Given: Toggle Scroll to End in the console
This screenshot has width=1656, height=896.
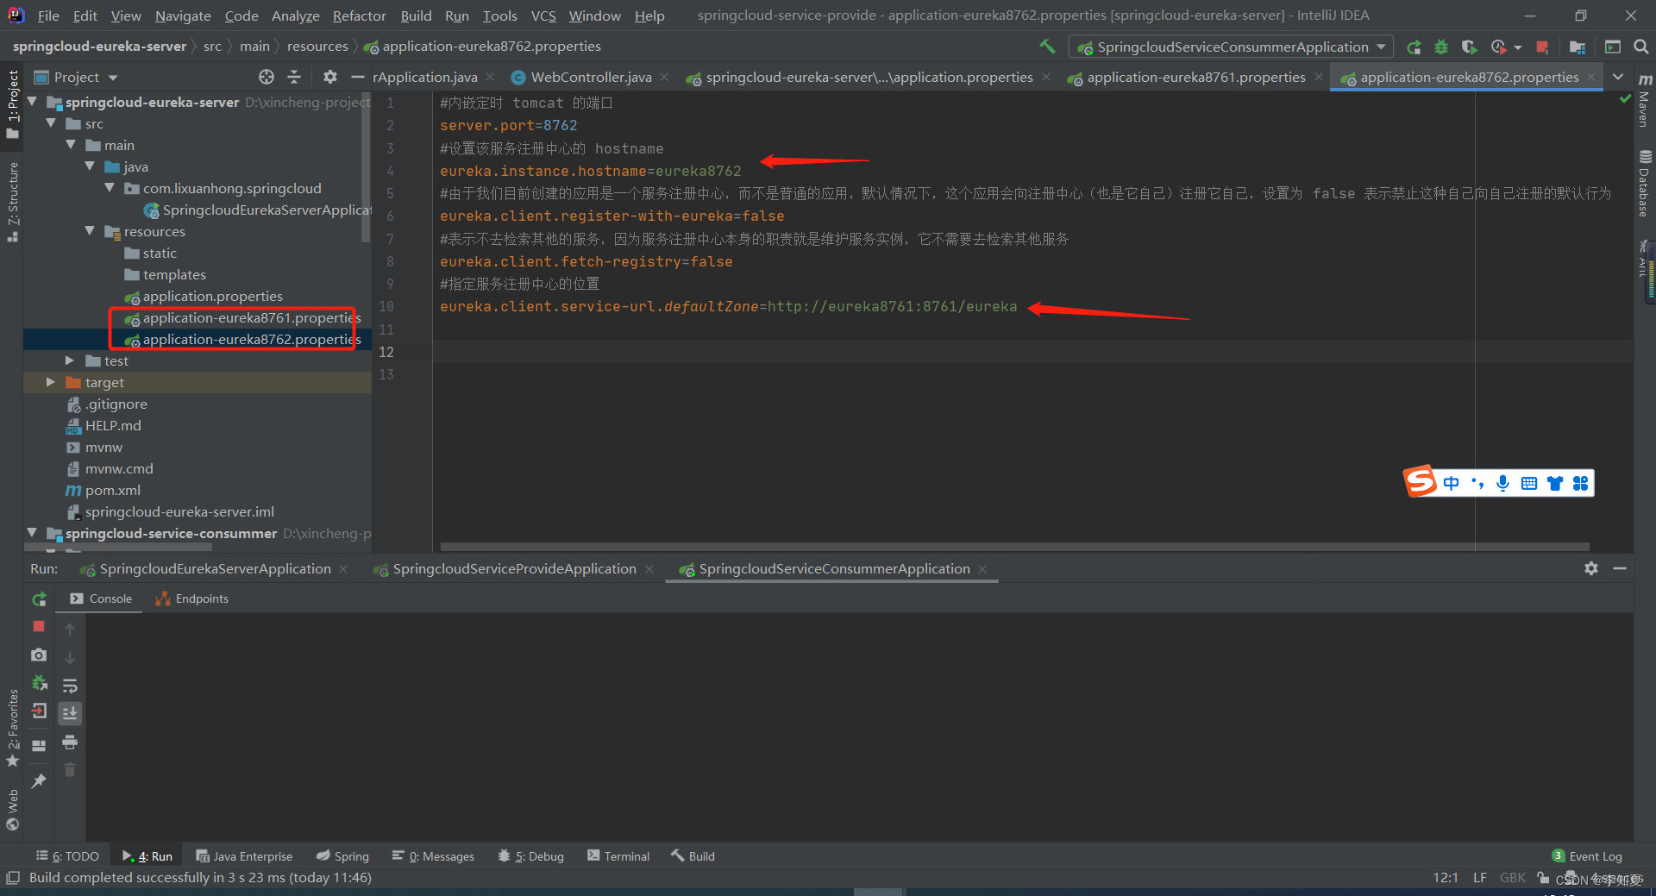Looking at the screenshot, I should 70,713.
